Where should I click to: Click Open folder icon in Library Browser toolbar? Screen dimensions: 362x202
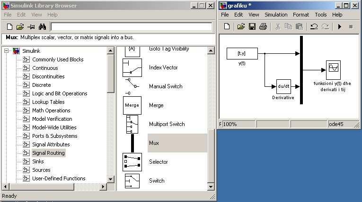pyautogui.click(x=20, y=27)
